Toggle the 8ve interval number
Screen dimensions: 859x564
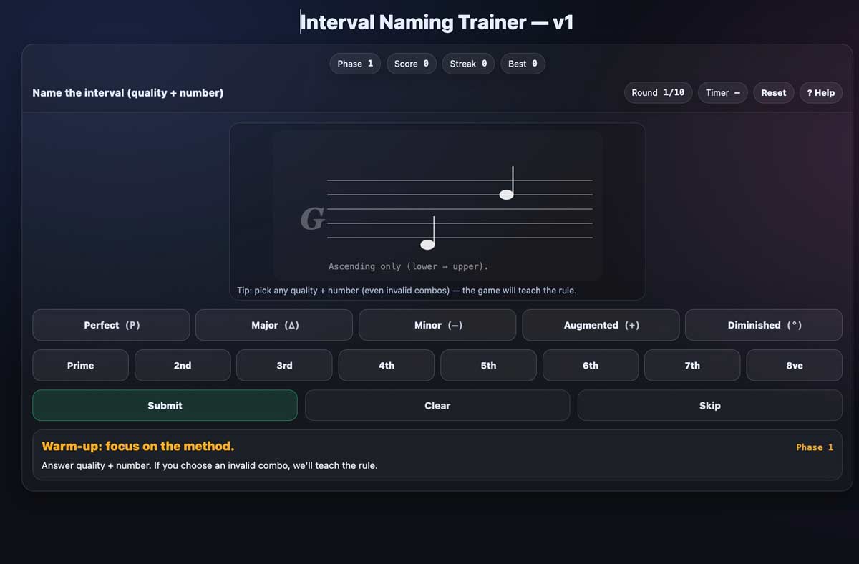pyautogui.click(x=794, y=365)
